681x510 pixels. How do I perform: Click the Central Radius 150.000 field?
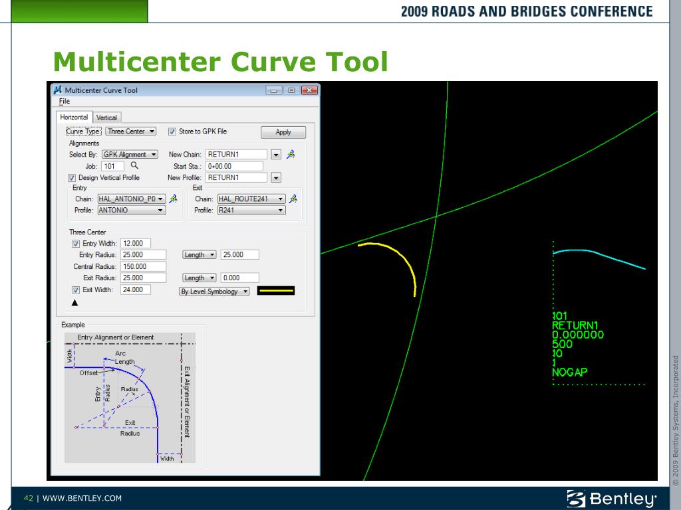(144, 266)
